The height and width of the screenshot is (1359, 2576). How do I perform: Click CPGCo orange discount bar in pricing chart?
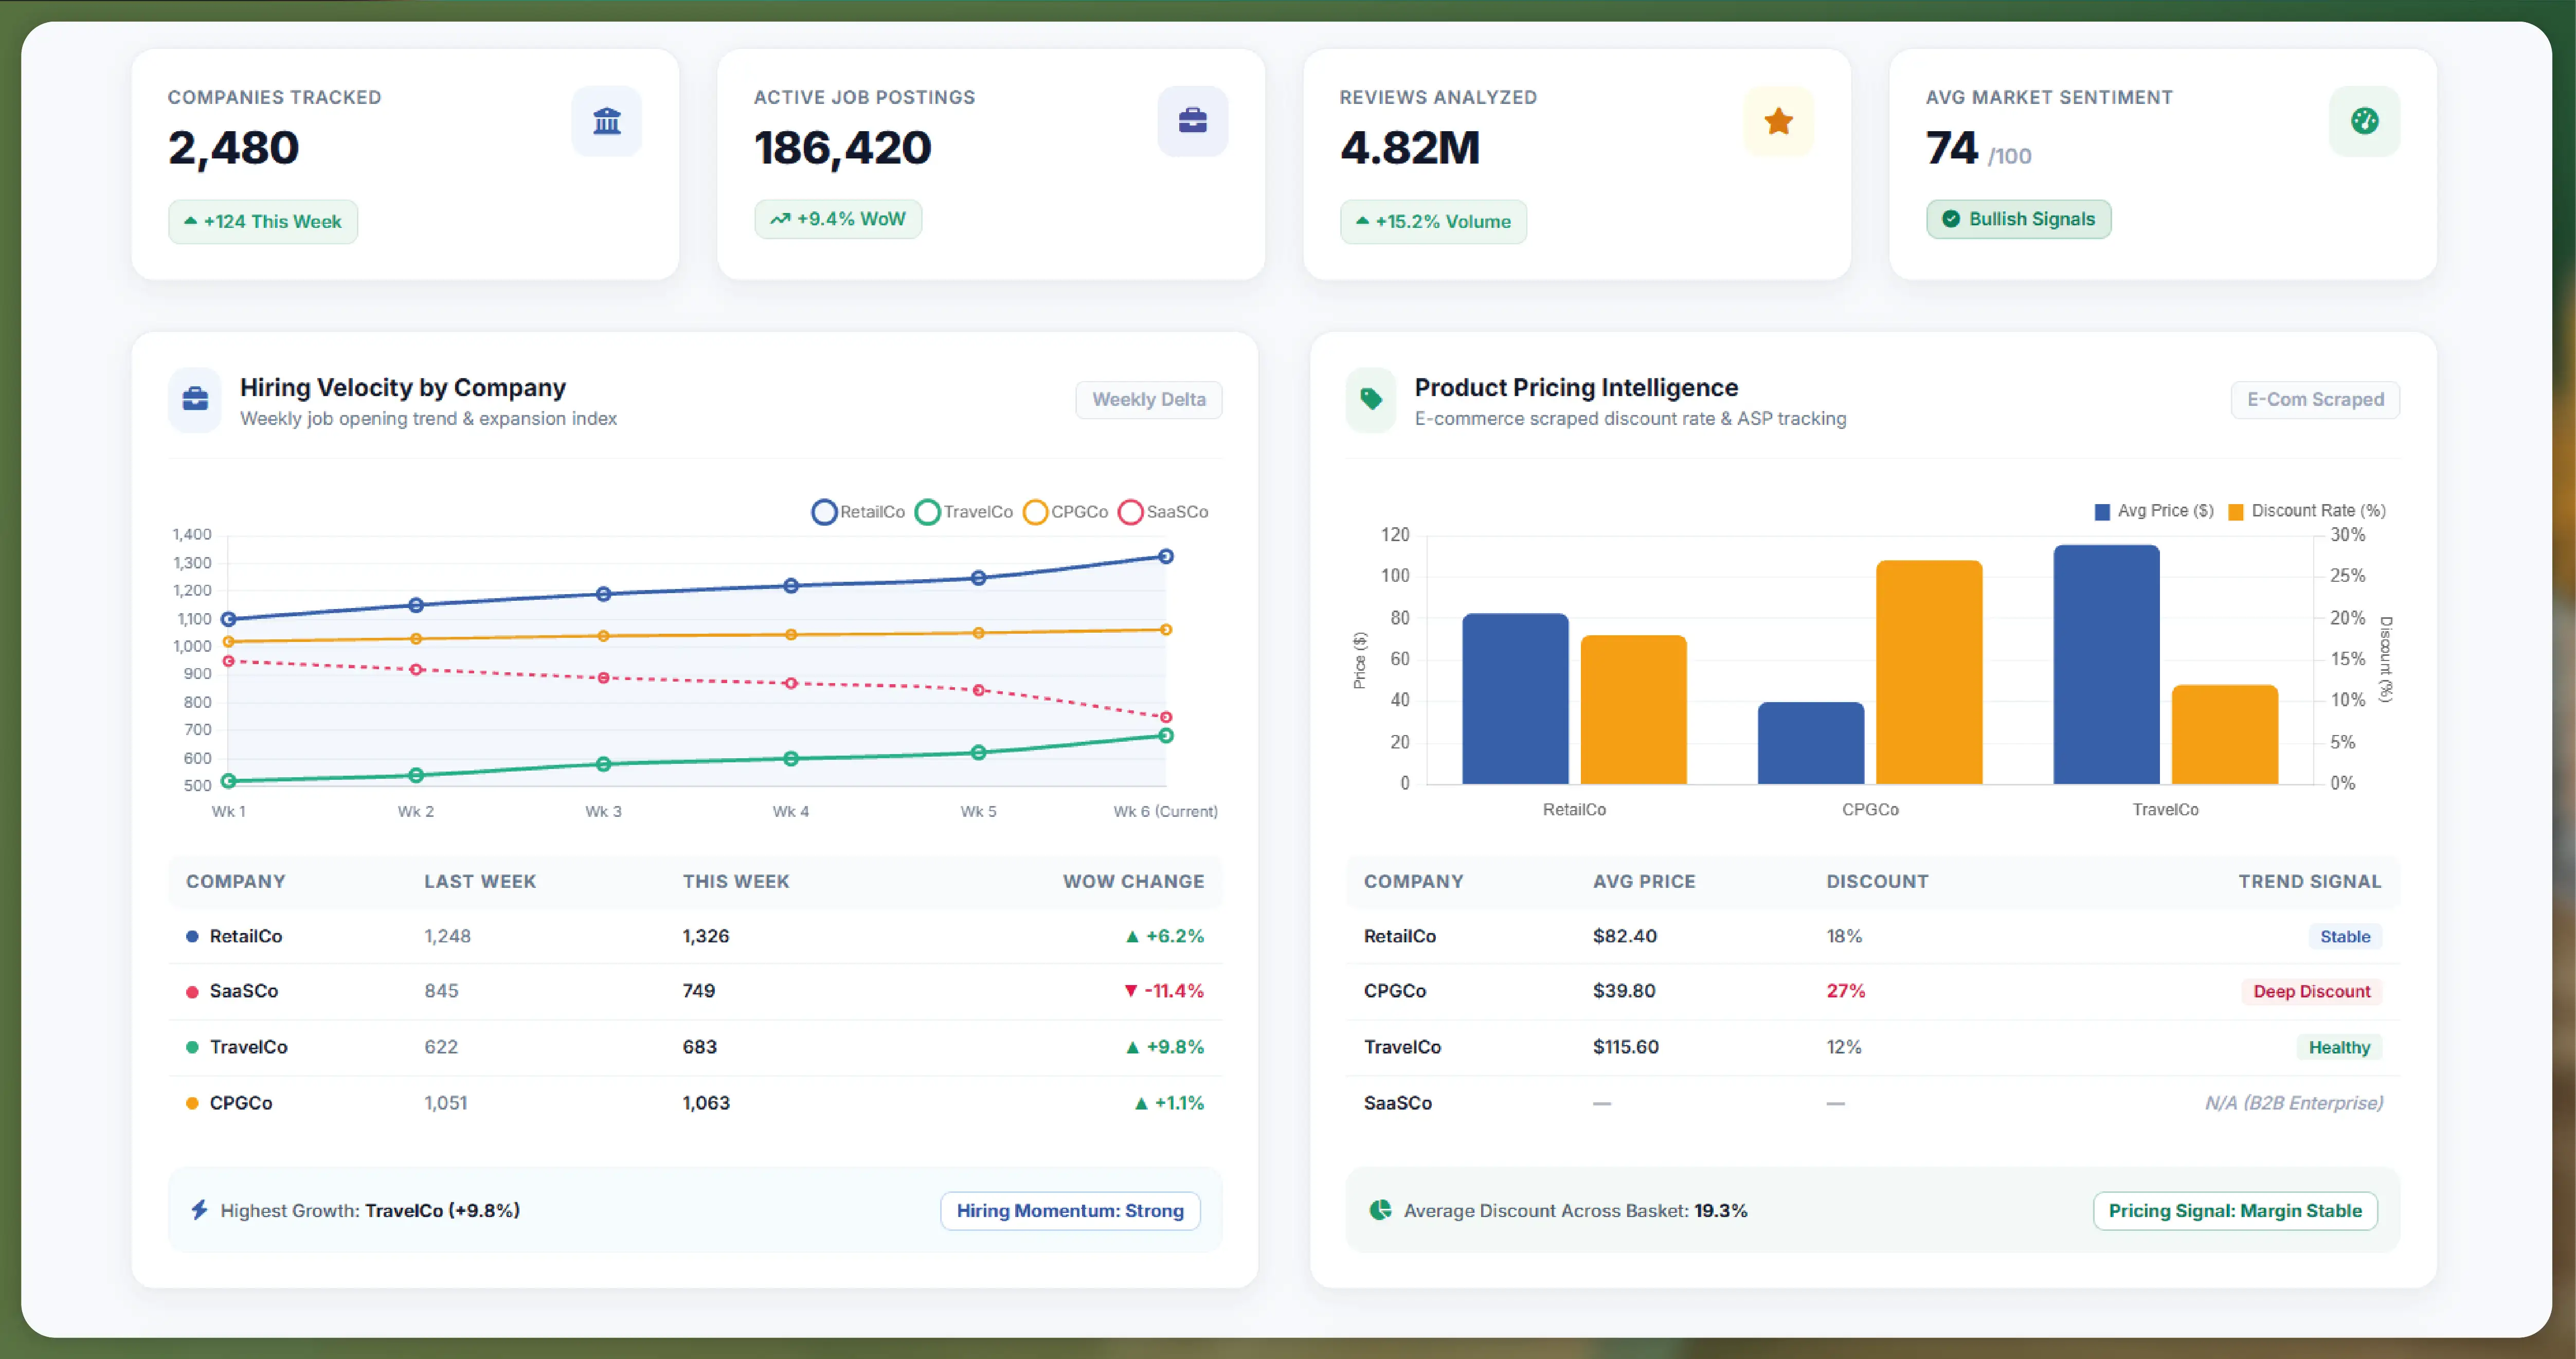coord(1929,672)
